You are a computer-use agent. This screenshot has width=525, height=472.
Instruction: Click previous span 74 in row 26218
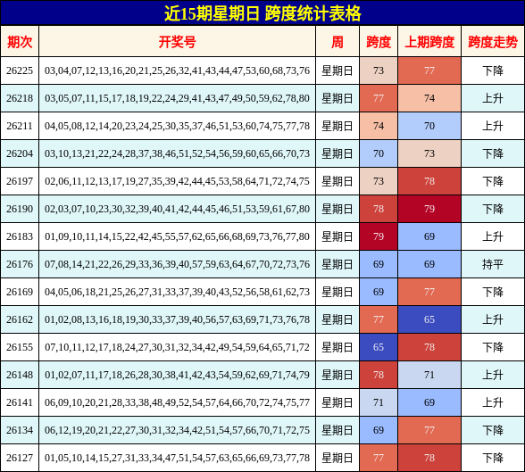click(429, 98)
